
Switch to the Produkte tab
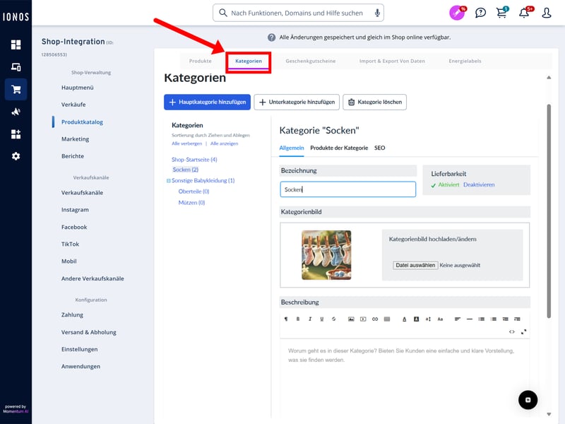pyautogui.click(x=201, y=61)
